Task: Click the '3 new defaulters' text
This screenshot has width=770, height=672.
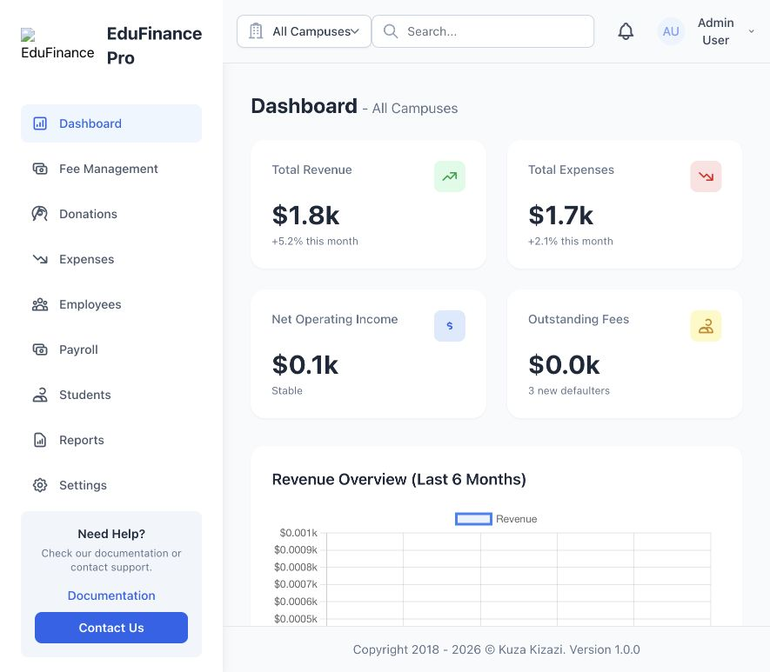Action: coord(569,391)
